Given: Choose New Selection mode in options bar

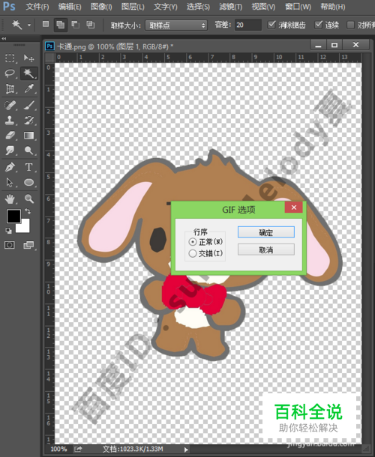Looking at the screenshot, I should 46,24.
